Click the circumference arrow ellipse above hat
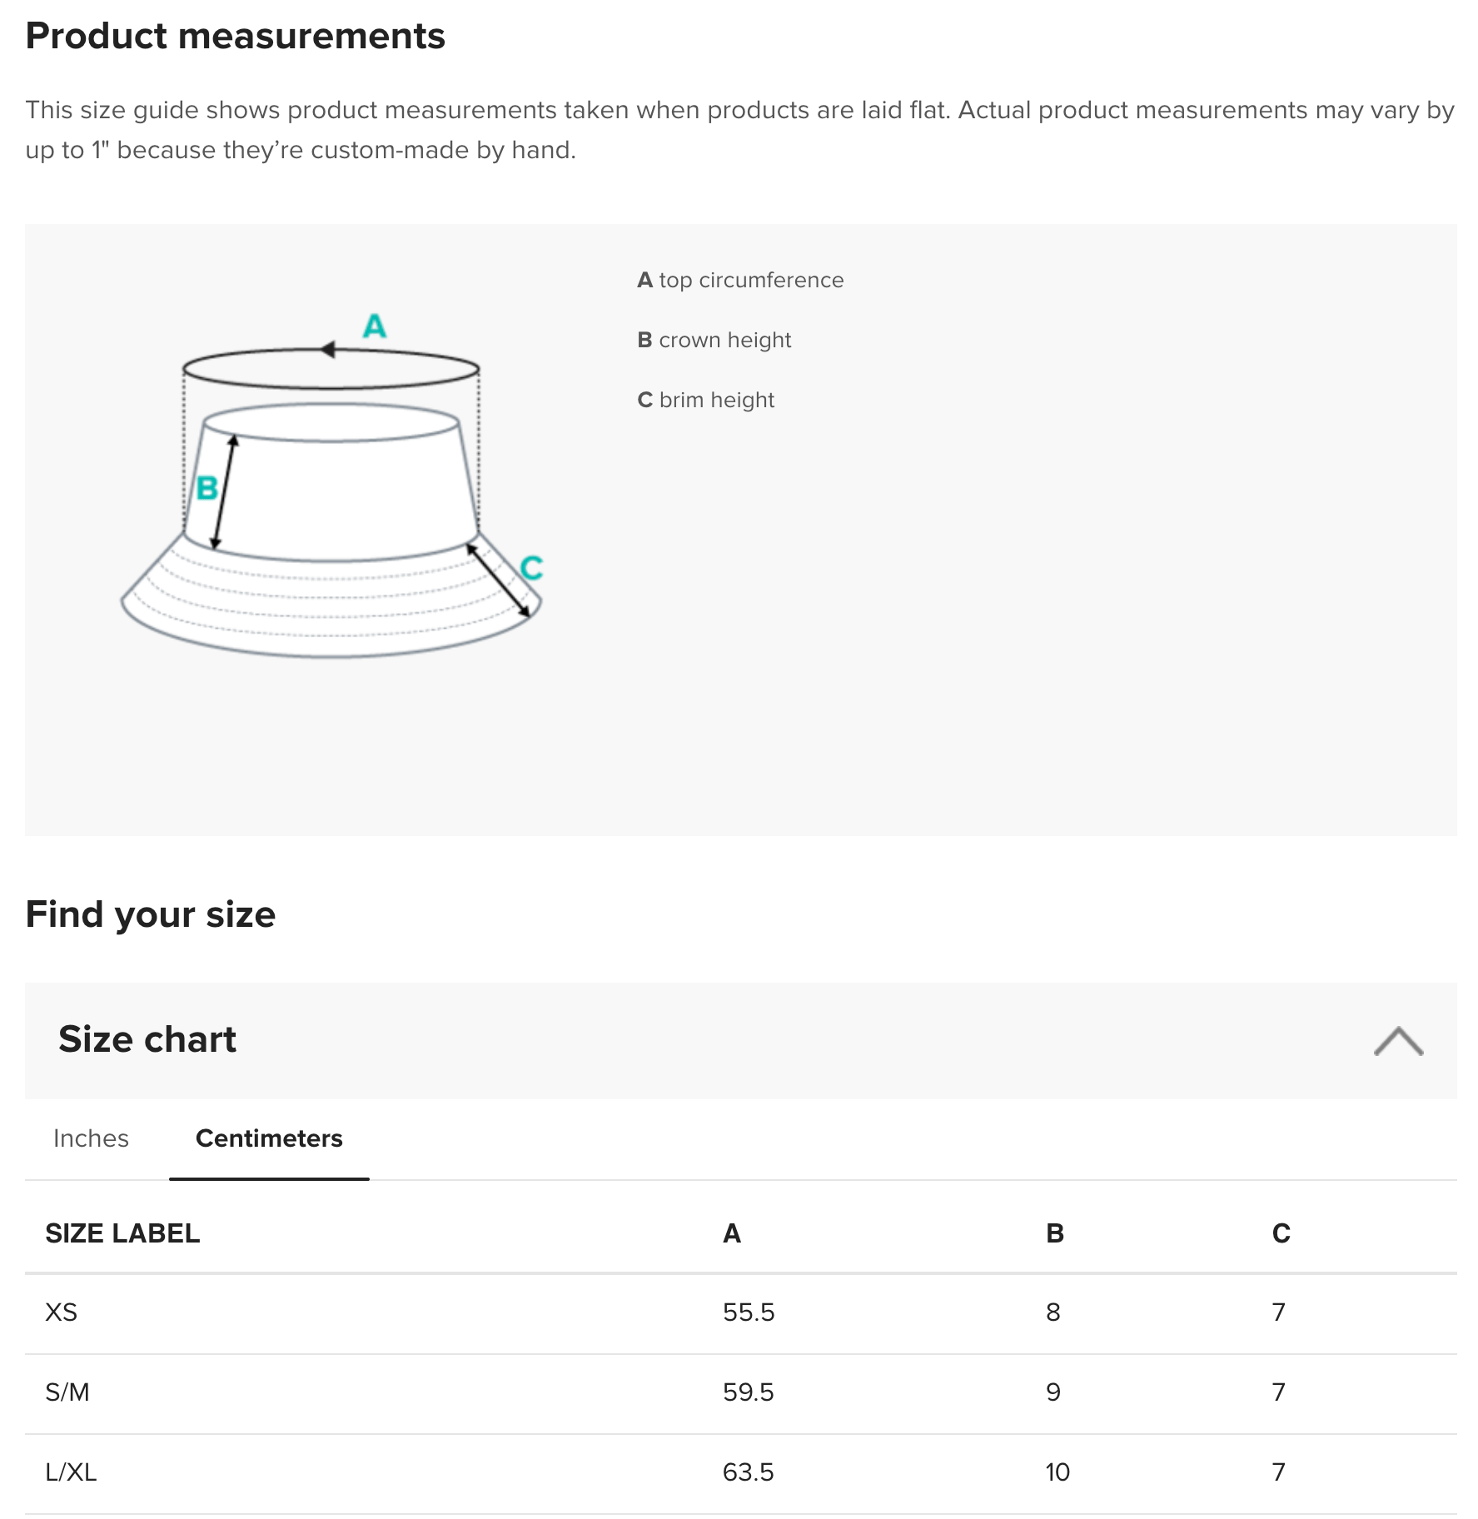This screenshot has height=1519, width=1478. [x=331, y=369]
